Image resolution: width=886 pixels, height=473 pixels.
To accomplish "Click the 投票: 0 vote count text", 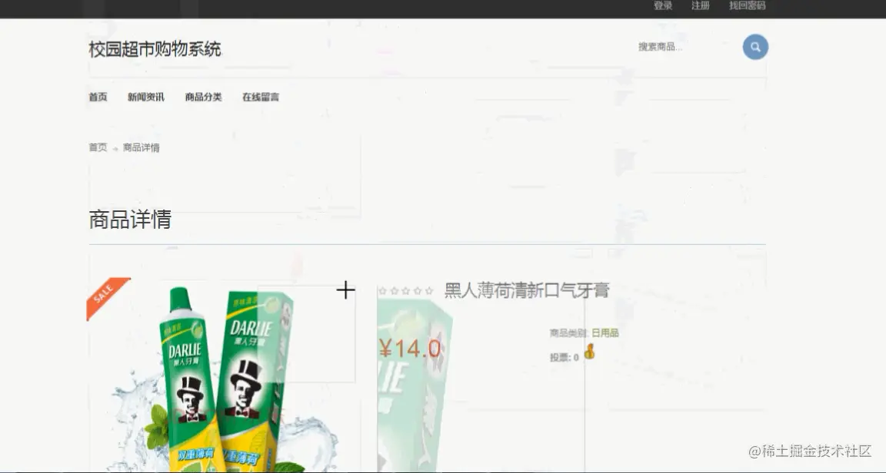I will pos(564,357).
